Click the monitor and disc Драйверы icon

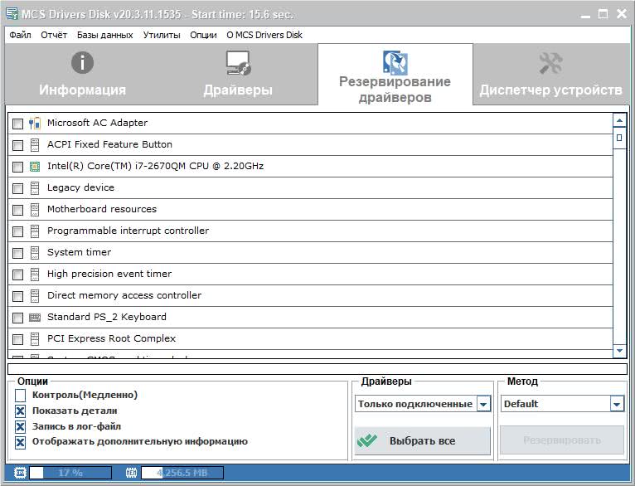239,63
